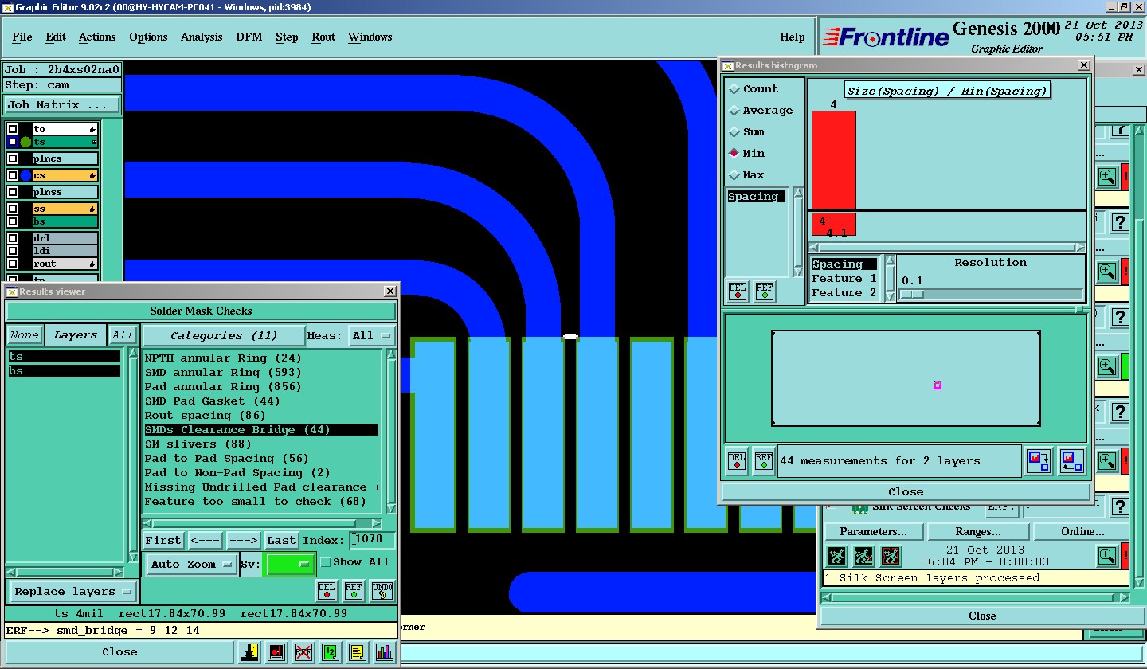Open the File menu
This screenshot has height=669, width=1147.
(22, 37)
